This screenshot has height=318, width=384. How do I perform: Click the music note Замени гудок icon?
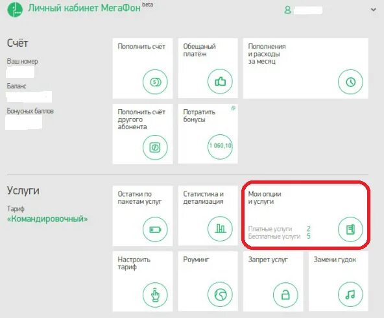[x=350, y=294]
